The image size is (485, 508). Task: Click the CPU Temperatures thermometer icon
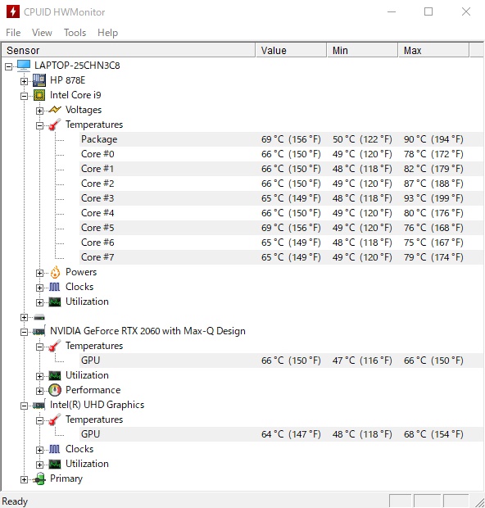pyautogui.click(x=54, y=125)
